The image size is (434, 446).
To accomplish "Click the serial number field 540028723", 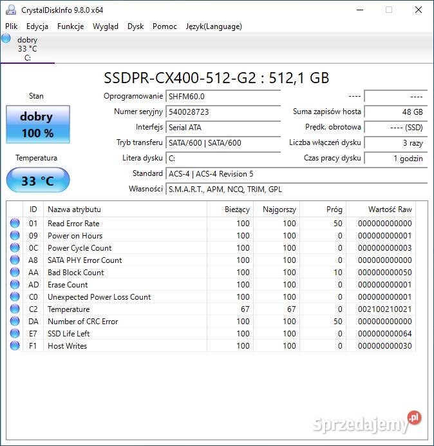I will pos(223,111).
